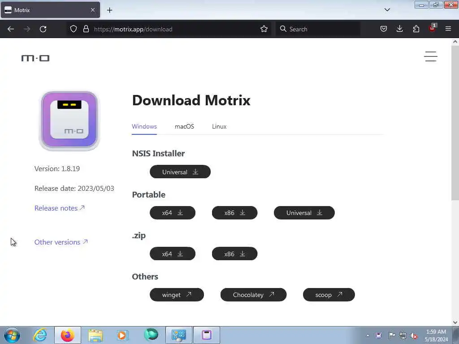Open File Explorer from the taskbar
This screenshot has width=459, height=344.
95,335
